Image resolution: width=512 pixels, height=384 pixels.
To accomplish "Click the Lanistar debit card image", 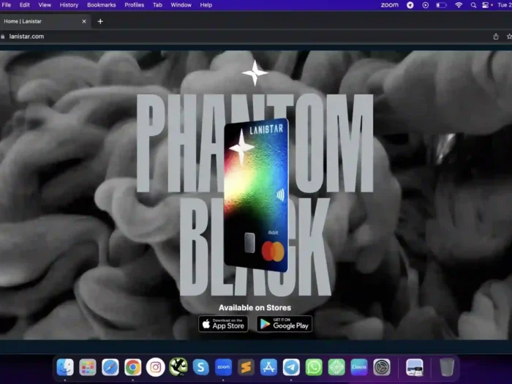I will click(x=256, y=195).
